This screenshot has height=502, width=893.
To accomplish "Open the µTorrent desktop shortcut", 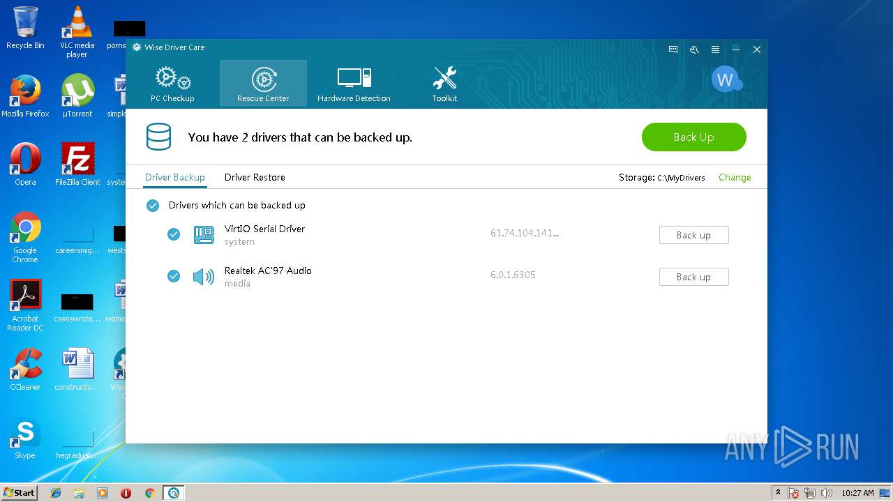I will point(77,96).
